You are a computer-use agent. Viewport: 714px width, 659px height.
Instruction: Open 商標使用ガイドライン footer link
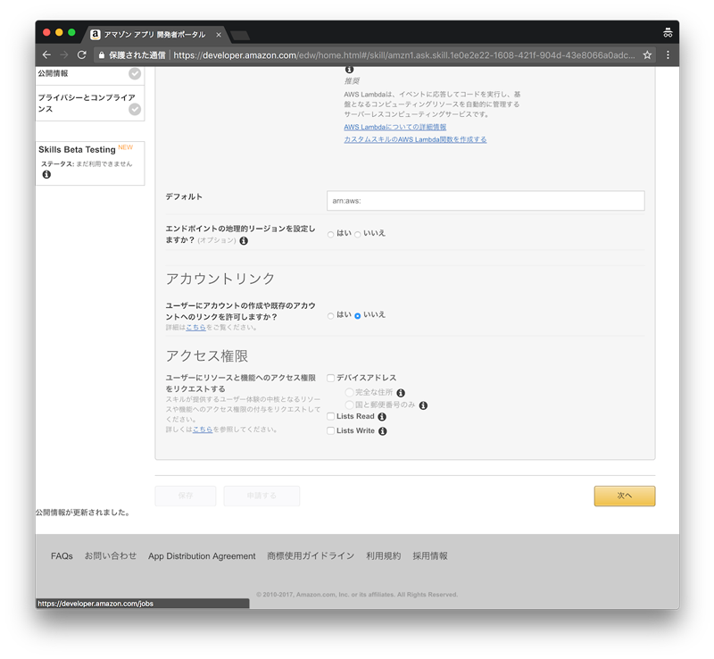pos(311,556)
